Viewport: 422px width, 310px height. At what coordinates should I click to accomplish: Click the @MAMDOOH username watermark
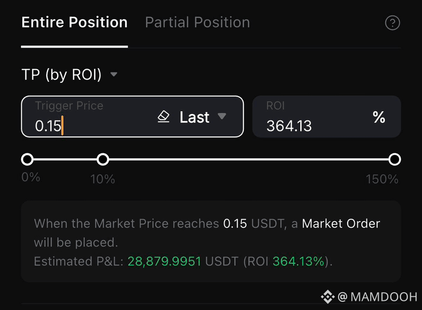pos(377,297)
